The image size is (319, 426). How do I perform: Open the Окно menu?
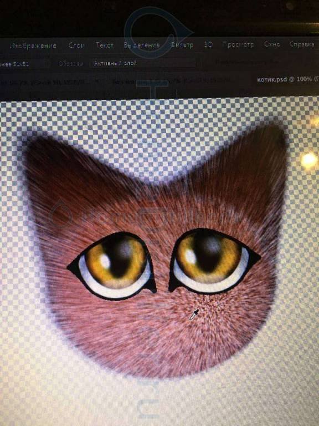click(272, 44)
